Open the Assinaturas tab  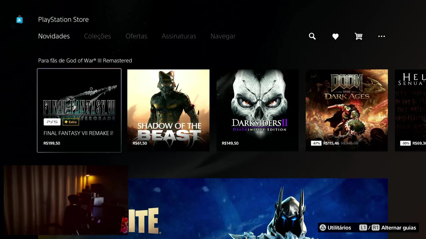[179, 36]
